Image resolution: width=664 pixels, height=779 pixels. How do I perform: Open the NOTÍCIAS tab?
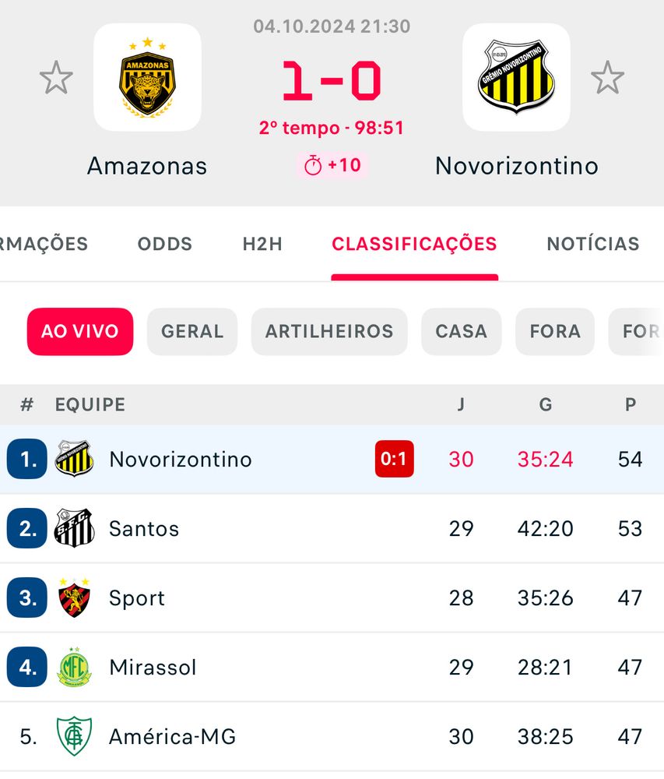[593, 244]
